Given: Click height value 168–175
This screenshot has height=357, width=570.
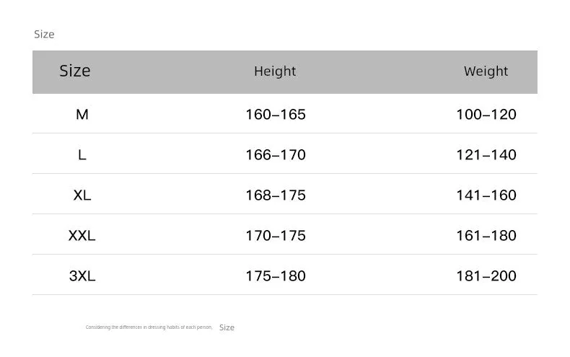Looking at the screenshot, I should 276,195.
